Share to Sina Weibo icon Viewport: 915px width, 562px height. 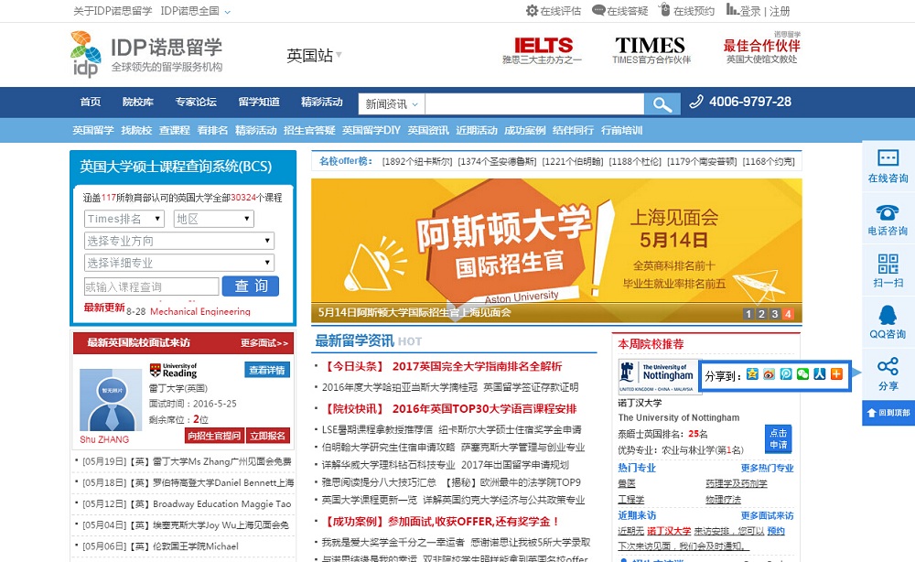click(x=770, y=374)
